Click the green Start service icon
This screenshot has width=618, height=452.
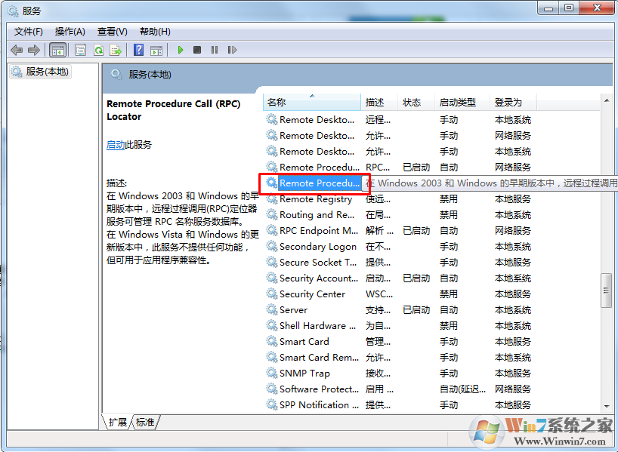181,50
